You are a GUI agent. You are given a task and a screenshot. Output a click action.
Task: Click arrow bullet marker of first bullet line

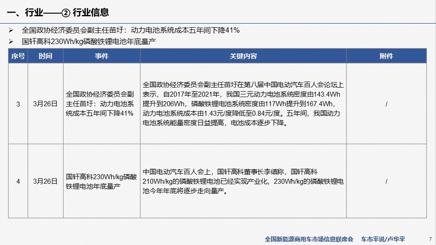11,30
